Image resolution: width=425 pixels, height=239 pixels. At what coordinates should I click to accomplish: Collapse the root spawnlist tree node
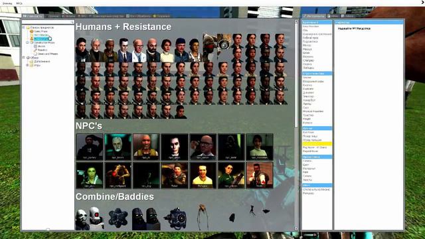pyautogui.click(x=24, y=27)
